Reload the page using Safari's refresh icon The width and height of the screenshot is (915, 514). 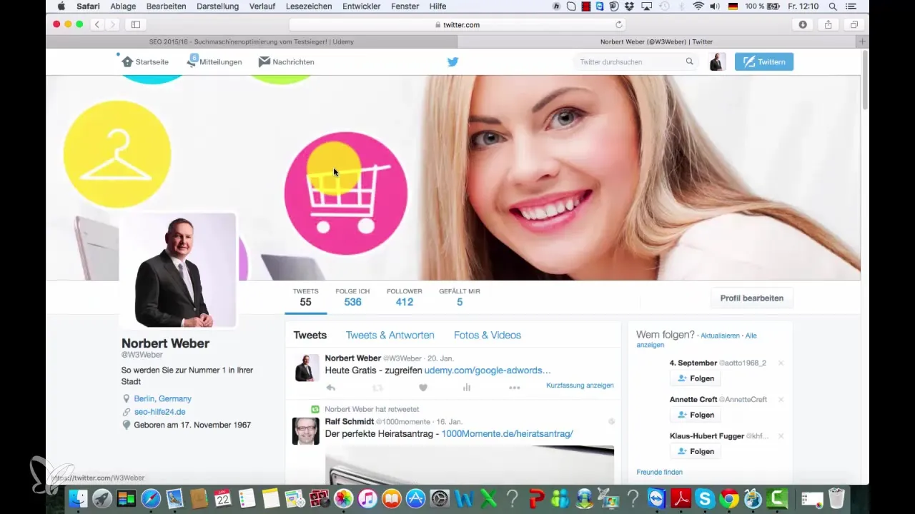click(619, 24)
